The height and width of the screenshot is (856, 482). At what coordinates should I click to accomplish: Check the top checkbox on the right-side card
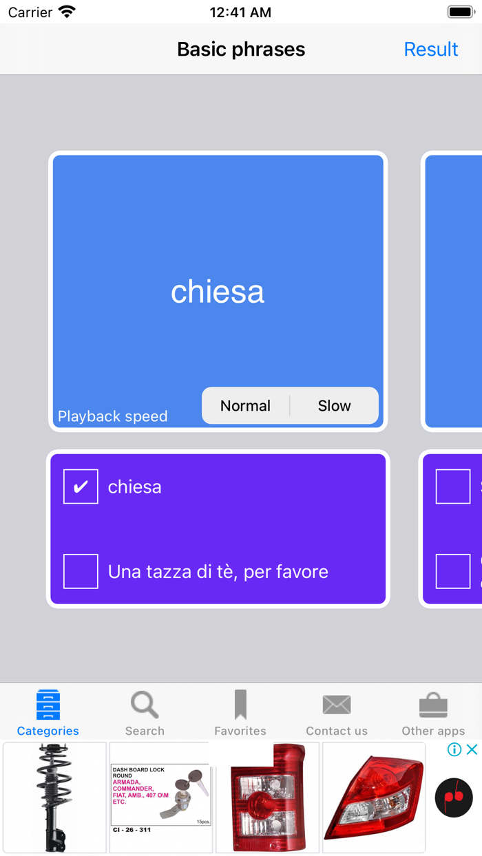tap(452, 486)
